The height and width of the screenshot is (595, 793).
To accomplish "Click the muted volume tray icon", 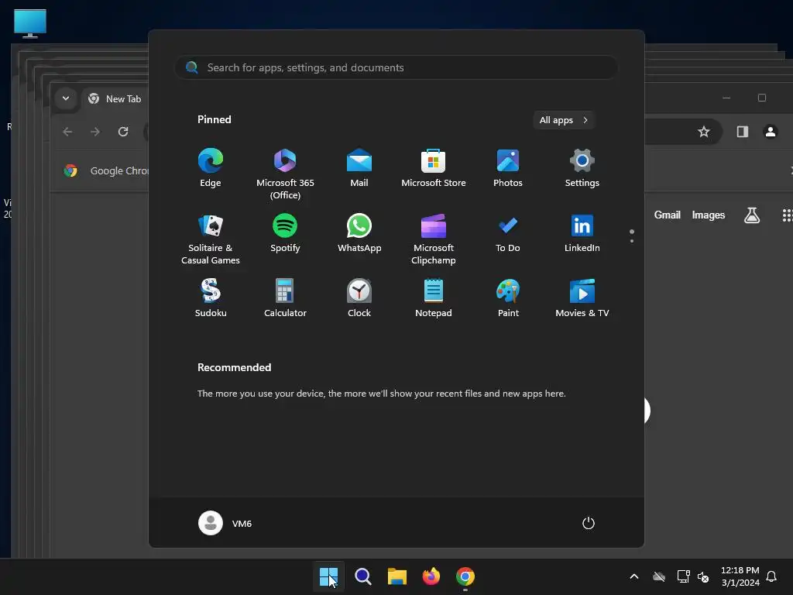I will (x=703, y=576).
